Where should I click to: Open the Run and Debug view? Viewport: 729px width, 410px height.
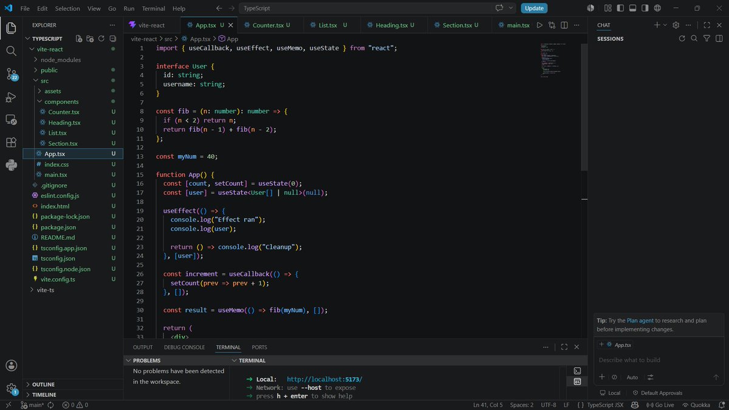pyautogui.click(x=11, y=97)
